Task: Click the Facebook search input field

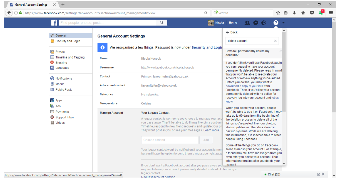Action: point(107,22)
